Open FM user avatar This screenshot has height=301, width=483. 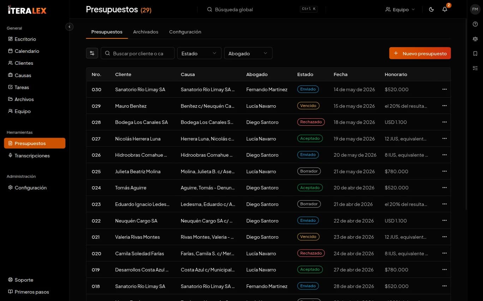pos(475,10)
